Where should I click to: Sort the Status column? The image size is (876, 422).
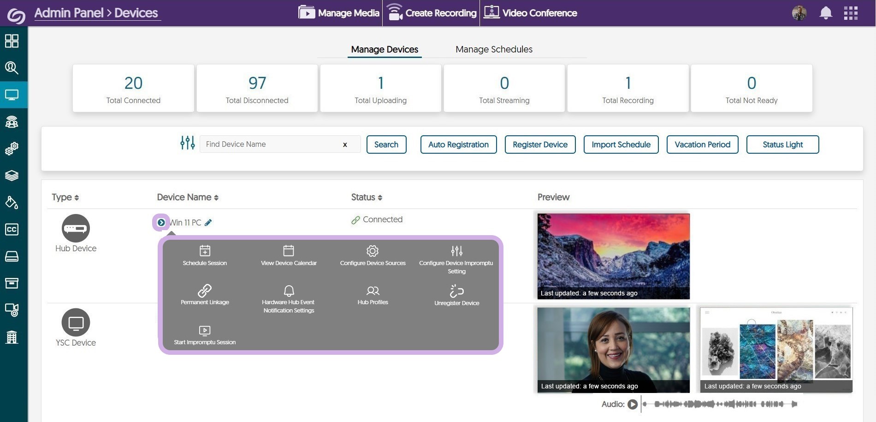(x=367, y=197)
